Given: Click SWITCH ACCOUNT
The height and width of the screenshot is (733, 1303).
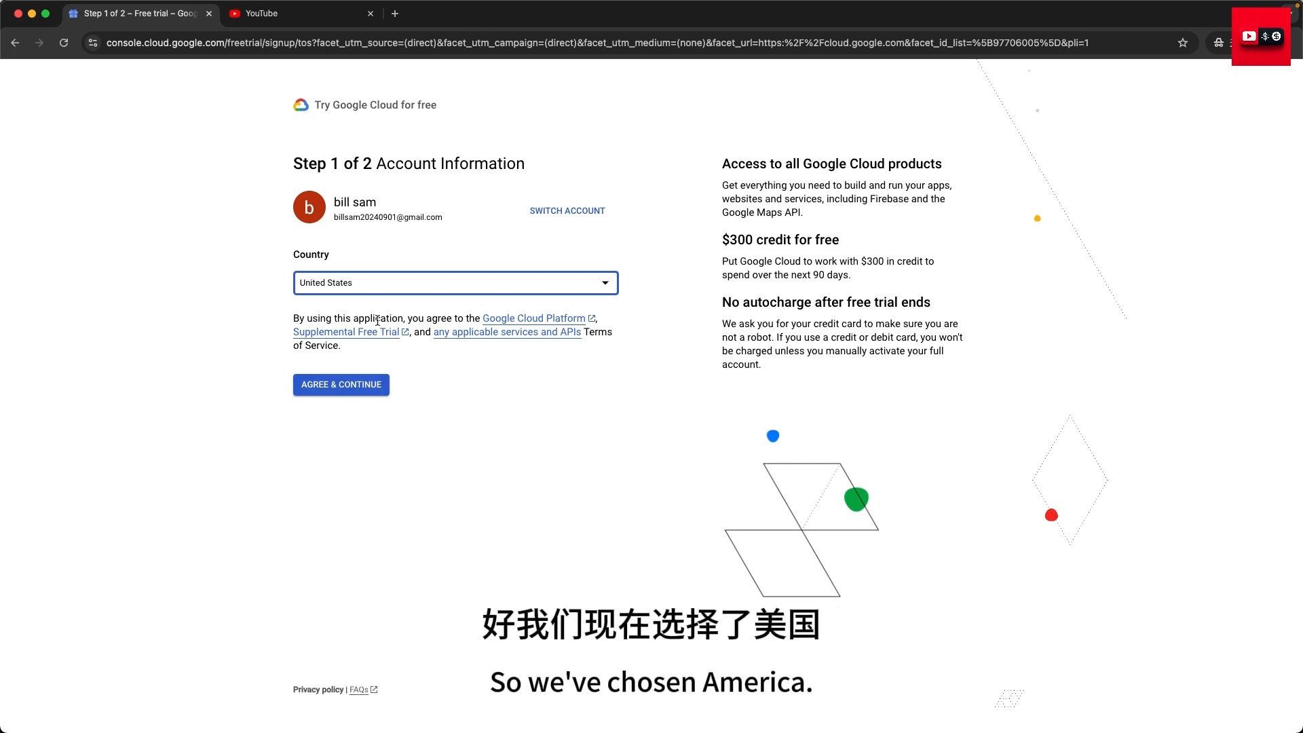Looking at the screenshot, I should (x=567, y=211).
